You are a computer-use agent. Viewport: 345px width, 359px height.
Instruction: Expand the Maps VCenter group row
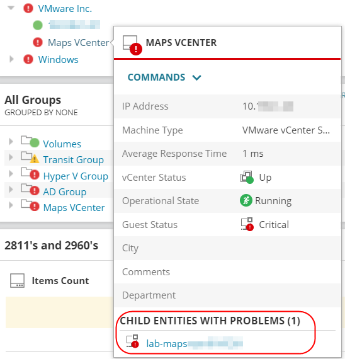tap(11, 205)
